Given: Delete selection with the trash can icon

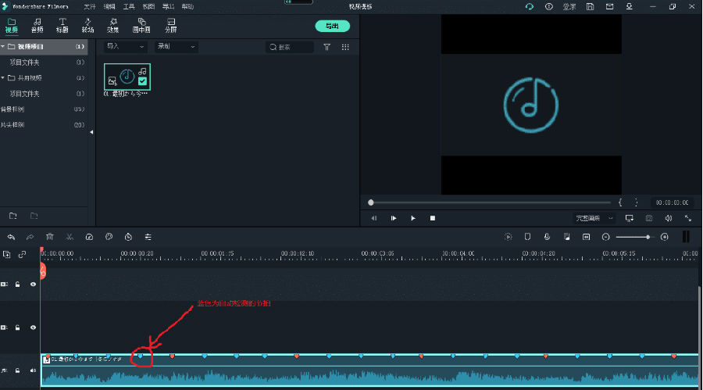Looking at the screenshot, I should pos(50,237).
